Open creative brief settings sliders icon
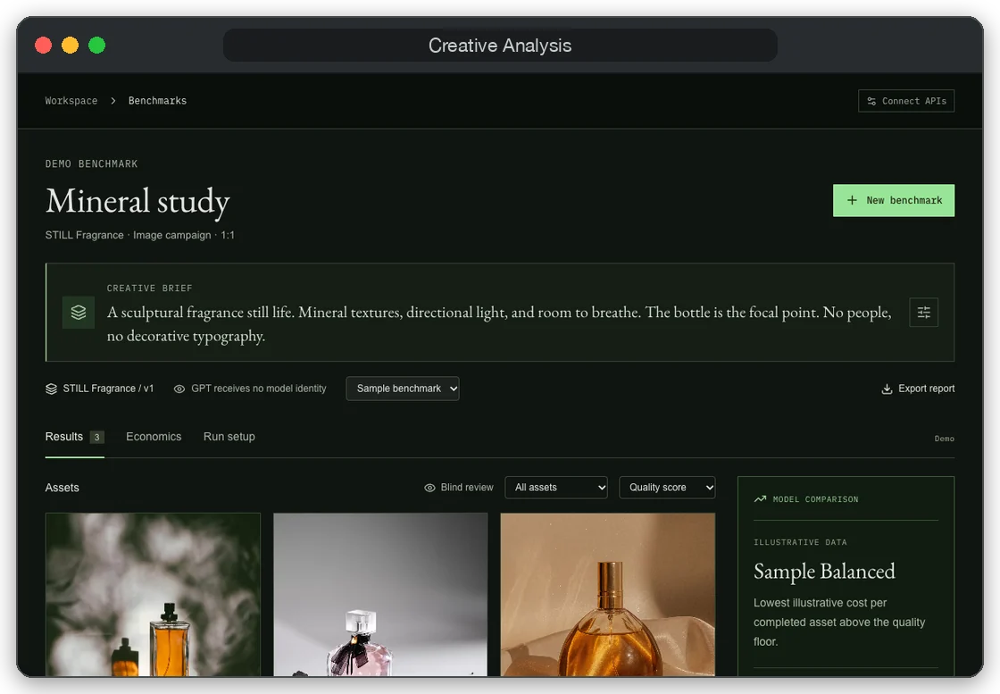The width and height of the screenshot is (1000, 694). [x=923, y=313]
